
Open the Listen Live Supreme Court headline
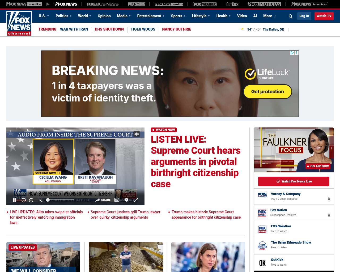pos(196,161)
